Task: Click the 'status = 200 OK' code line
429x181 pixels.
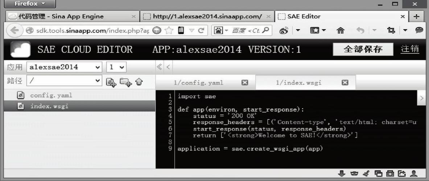Action: click(224, 116)
